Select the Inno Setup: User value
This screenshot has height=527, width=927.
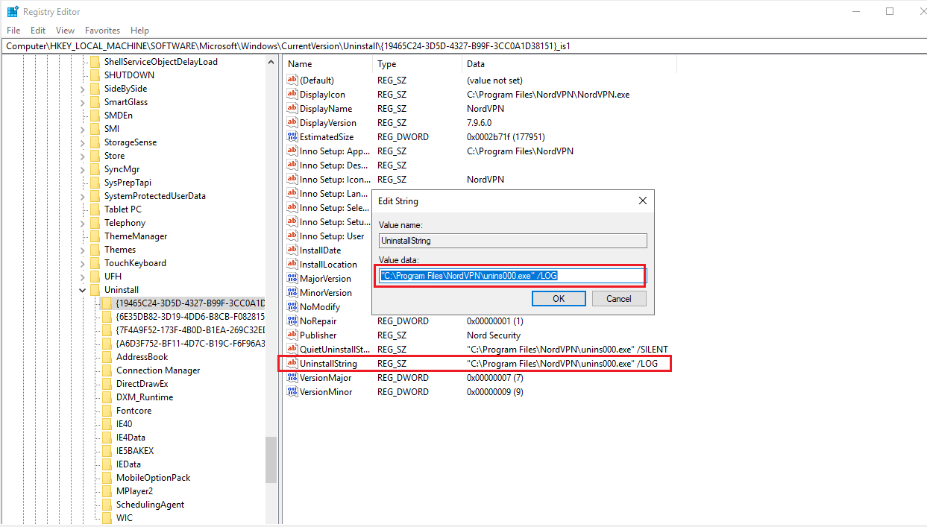[332, 236]
